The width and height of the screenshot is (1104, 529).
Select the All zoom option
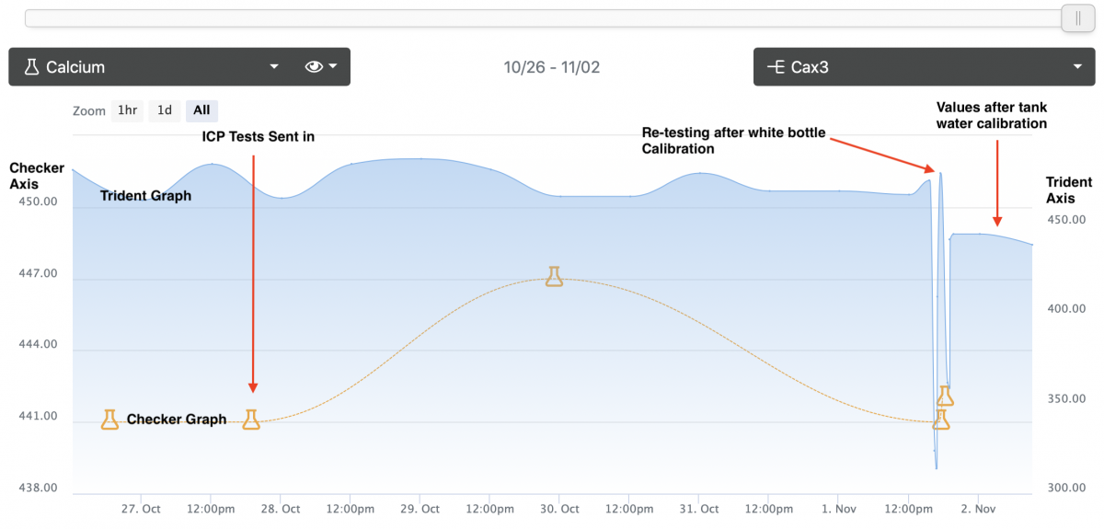201,110
